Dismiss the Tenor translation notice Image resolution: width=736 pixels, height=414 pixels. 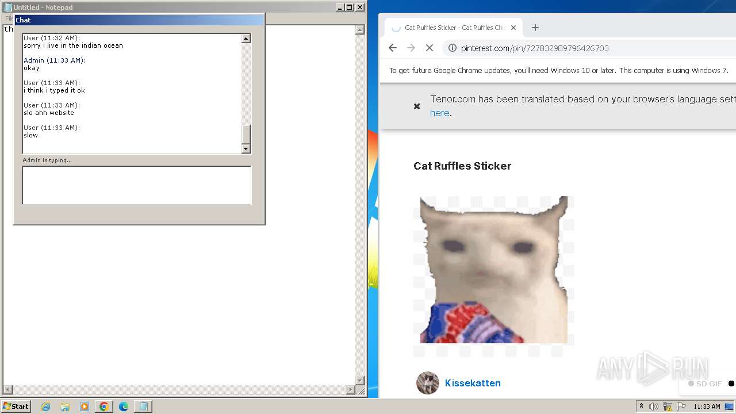417,106
